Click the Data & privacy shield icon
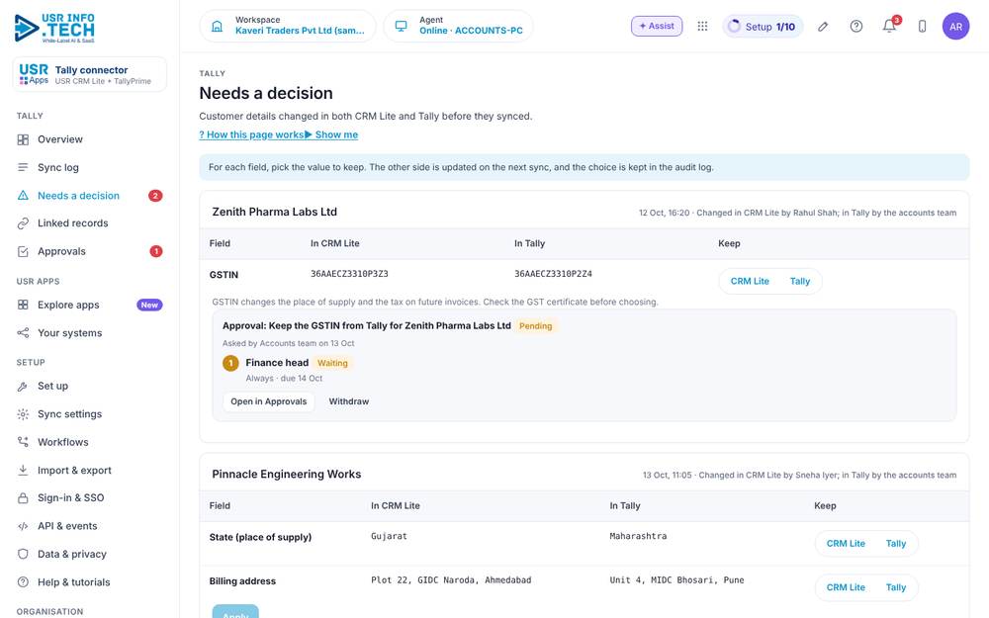 click(23, 555)
